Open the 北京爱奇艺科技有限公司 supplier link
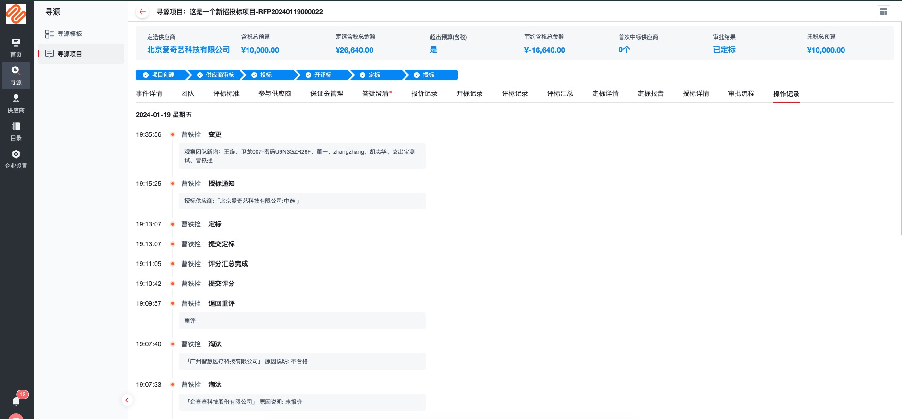This screenshot has width=902, height=419. coord(189,50)
